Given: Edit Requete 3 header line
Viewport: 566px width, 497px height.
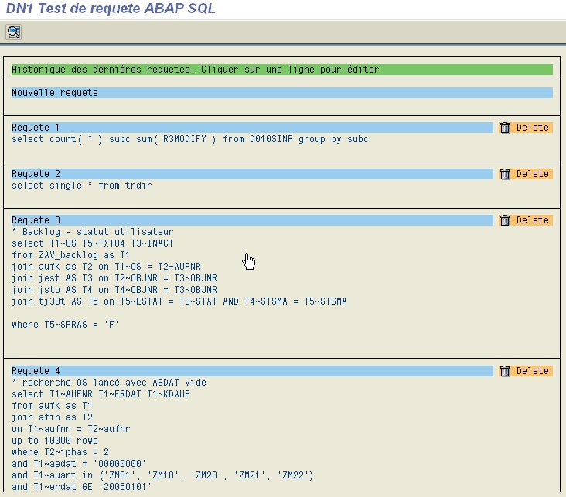Looking at the screenshot, I should 252,220.
